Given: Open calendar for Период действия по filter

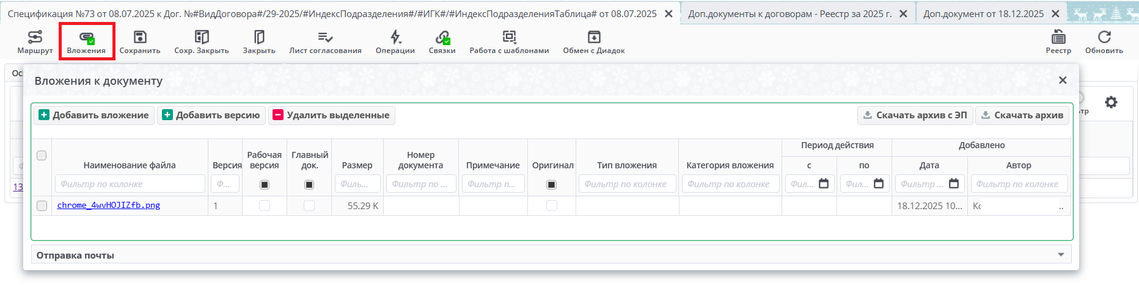Looking at the screenshot, I should (x=879, y=184).
